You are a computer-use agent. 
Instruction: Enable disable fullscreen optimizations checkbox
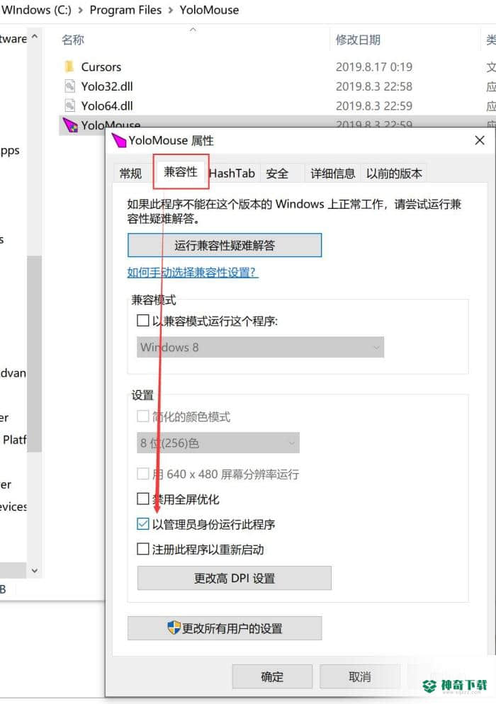coord(143,499)
